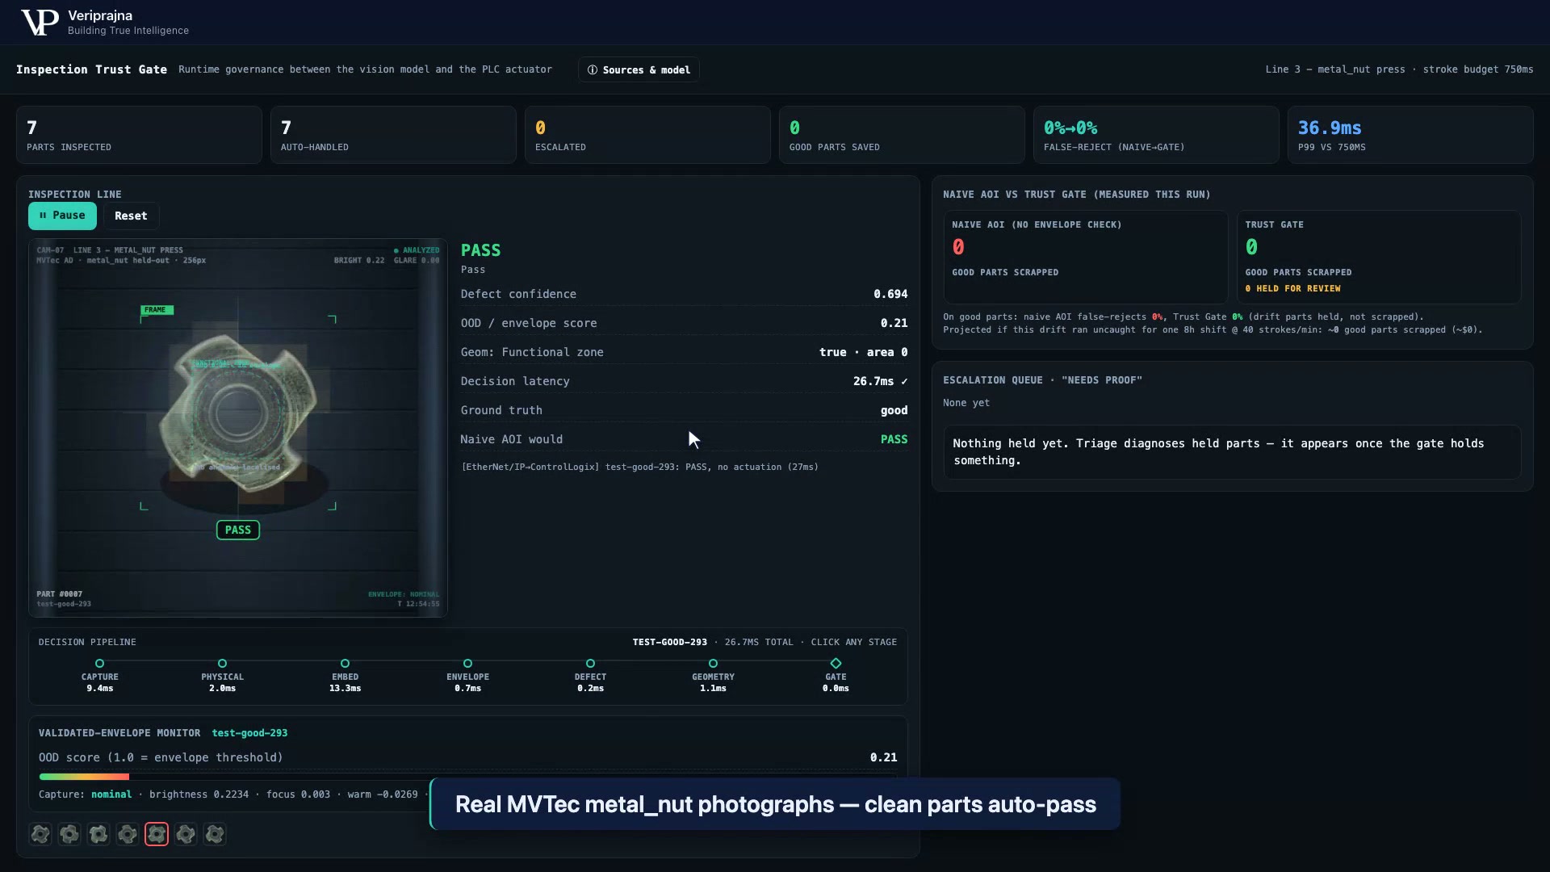
Task: Open the last metal nut thumbnail in strip
Action: pos(215,834)
